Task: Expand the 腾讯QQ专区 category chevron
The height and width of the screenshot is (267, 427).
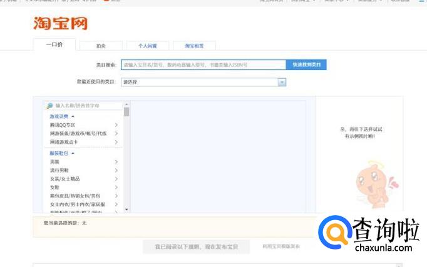Action: pos(116,125)
